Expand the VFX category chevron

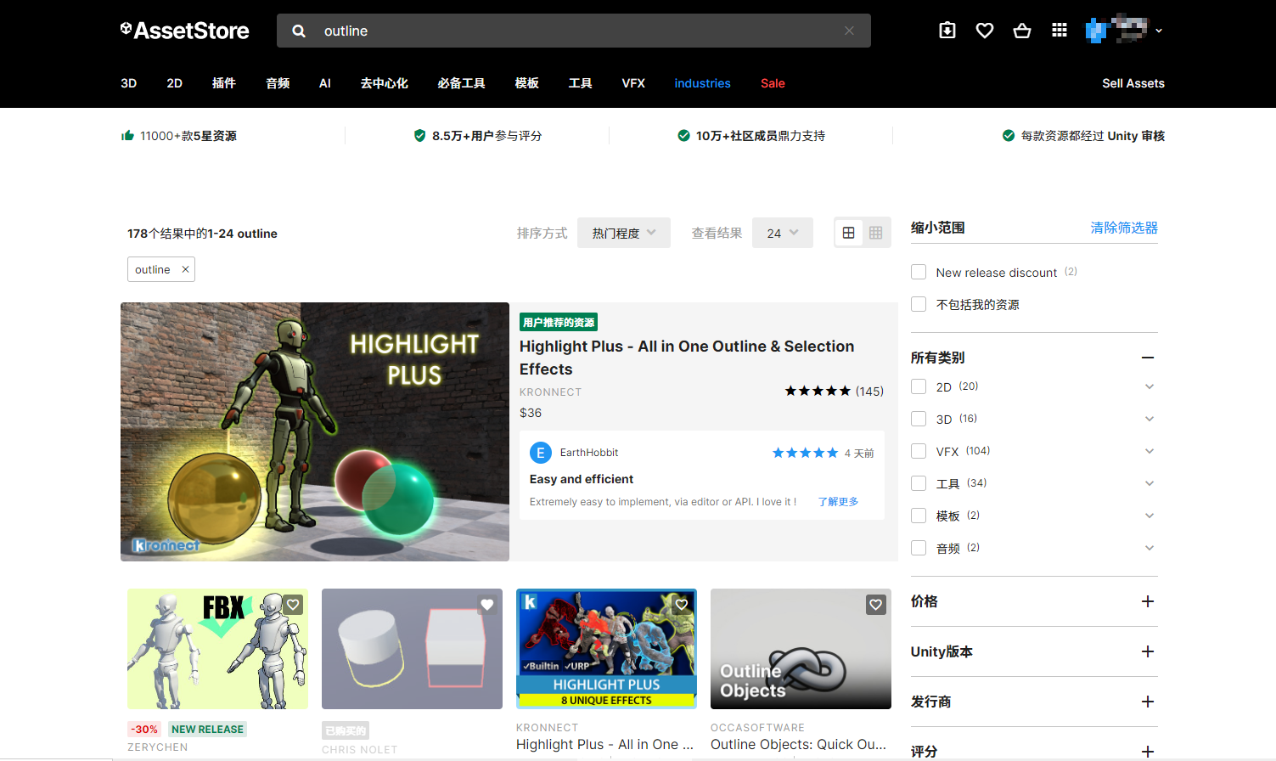click(x=1150, y=451)
